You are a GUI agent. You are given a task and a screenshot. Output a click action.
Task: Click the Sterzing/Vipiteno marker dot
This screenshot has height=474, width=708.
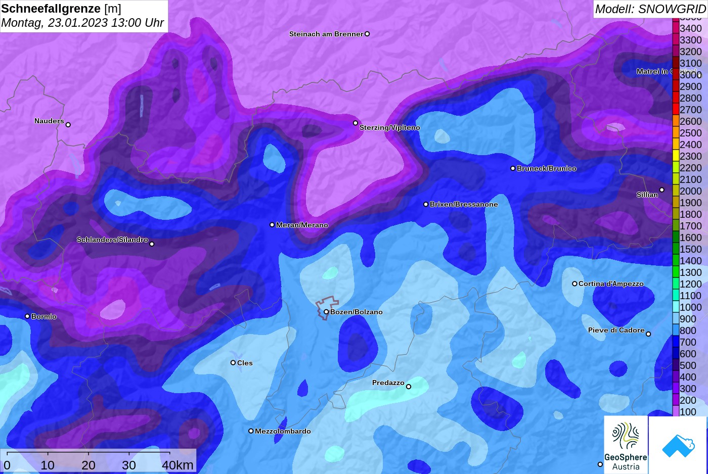pos(356,123)
